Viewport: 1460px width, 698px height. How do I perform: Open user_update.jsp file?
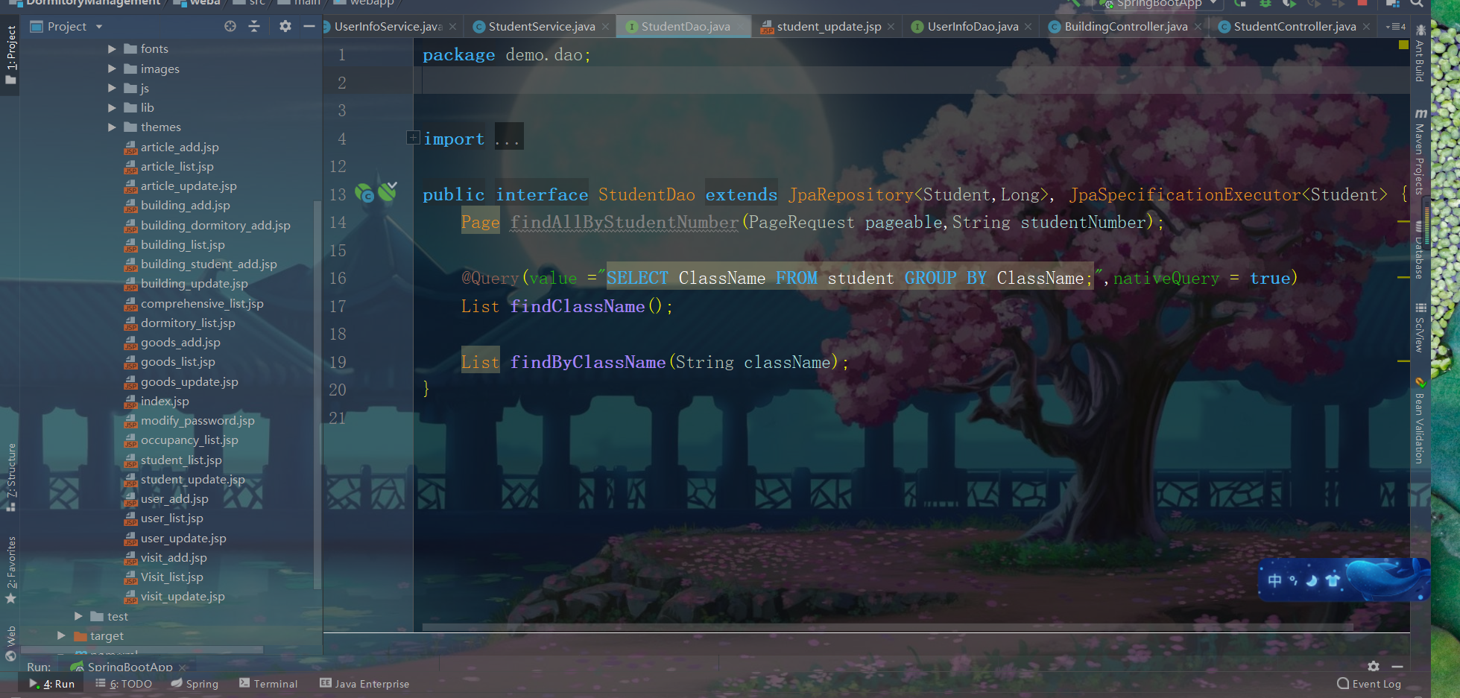175,539
